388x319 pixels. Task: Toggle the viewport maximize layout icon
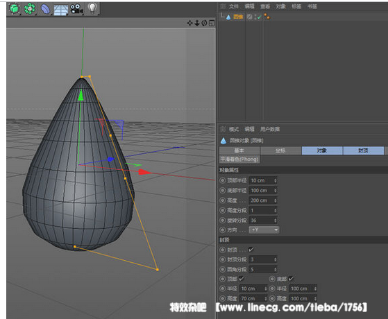pyautogui.click(x=212, y=24)
